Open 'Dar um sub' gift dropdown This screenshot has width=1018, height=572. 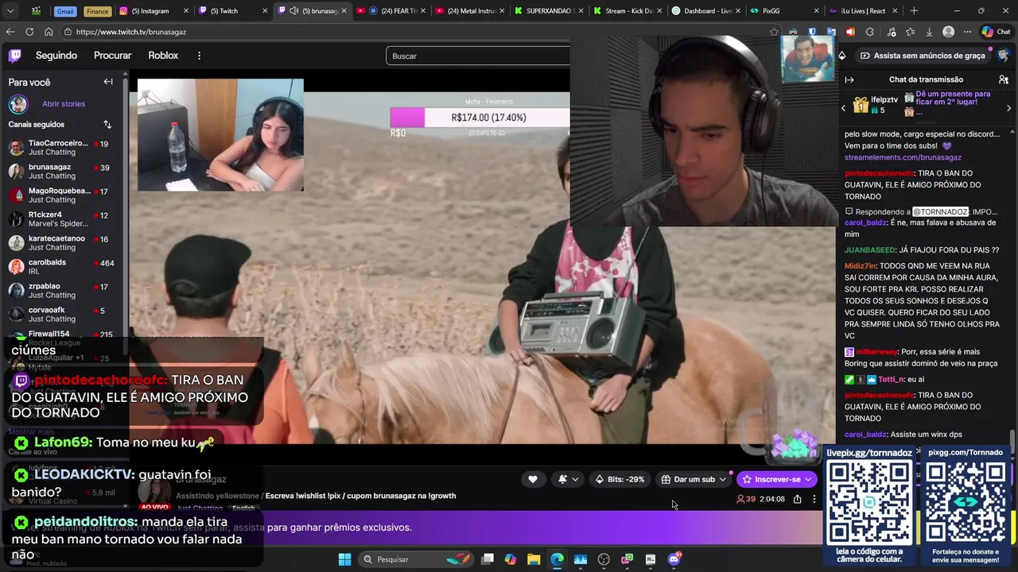coord(694,479)
